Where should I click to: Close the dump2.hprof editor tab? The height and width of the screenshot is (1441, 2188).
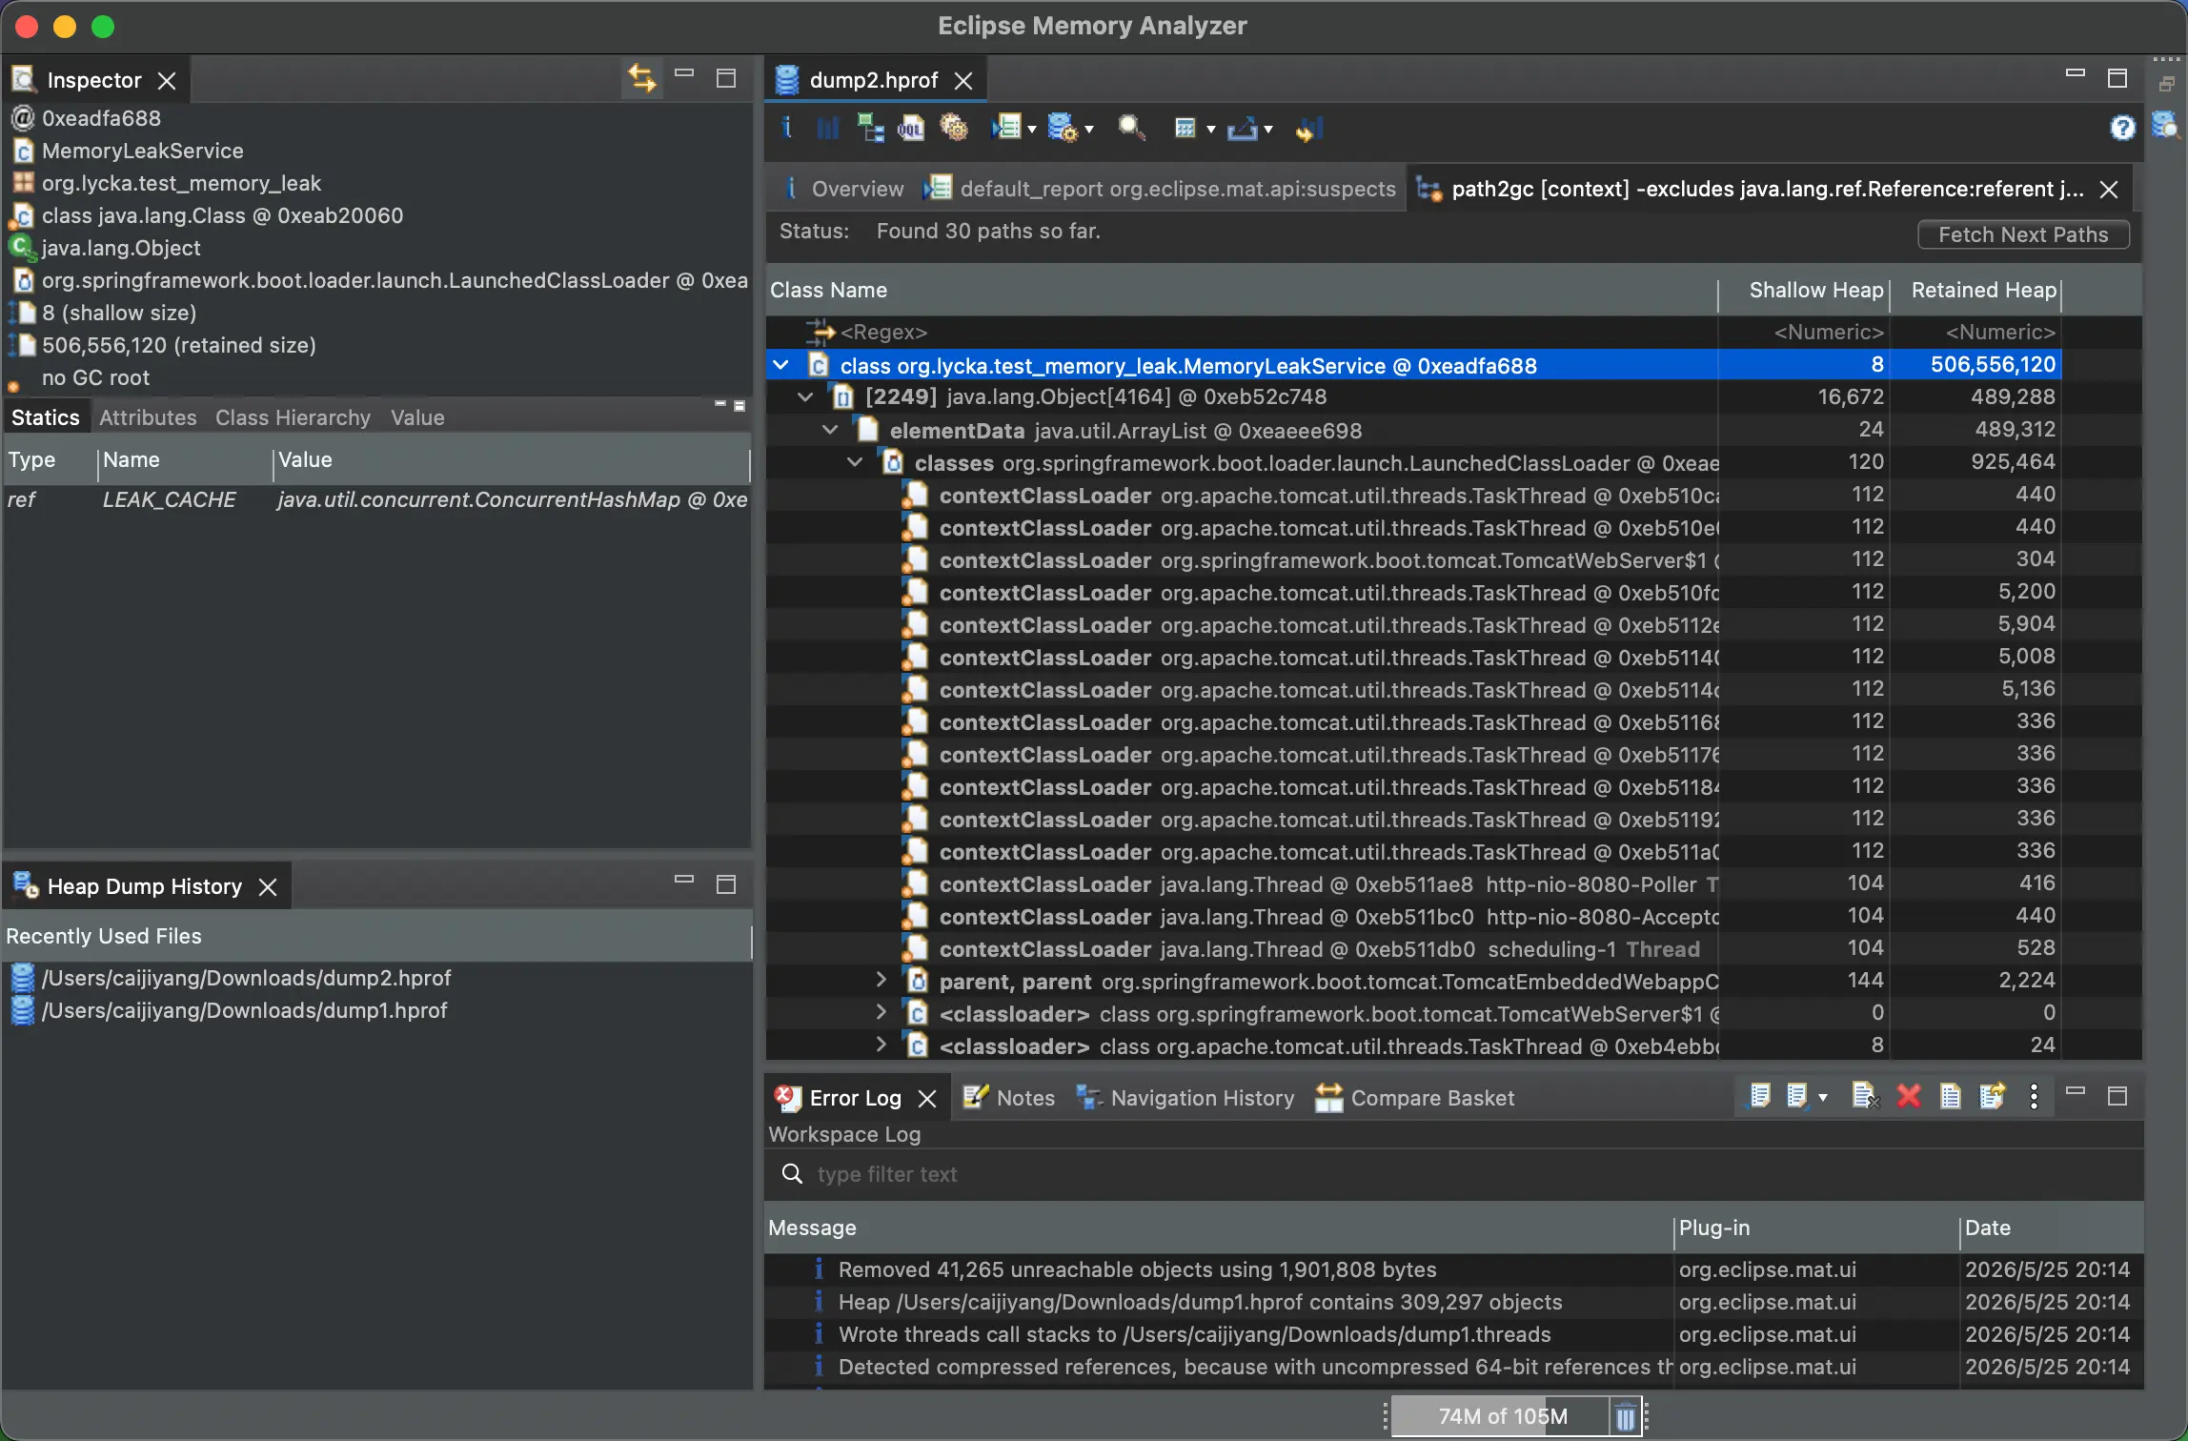click(963, 80)
